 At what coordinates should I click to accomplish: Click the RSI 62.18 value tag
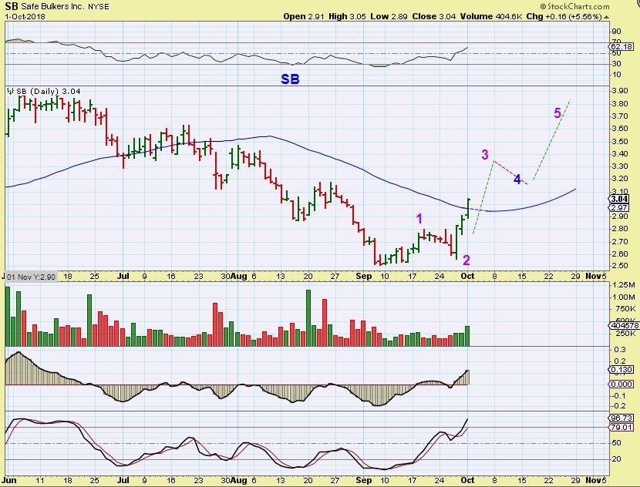622,46
